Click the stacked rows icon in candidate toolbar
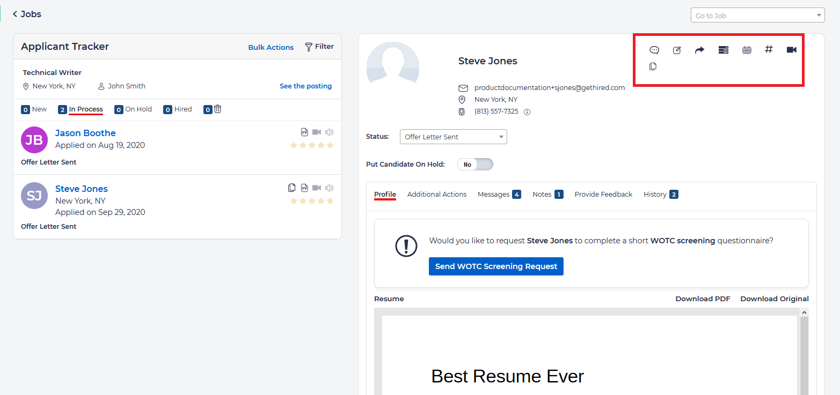This screenshot has width=840, height=395. (x=723, y=50)
